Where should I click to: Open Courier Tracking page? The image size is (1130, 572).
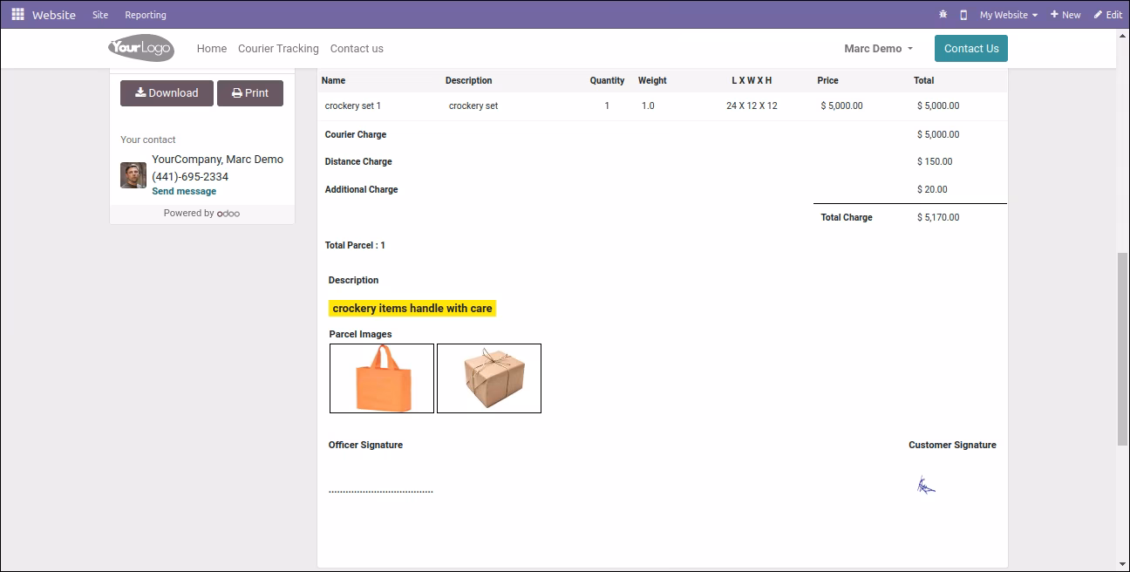(278, 49)
